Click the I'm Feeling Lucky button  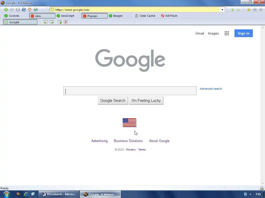click(x=146, y=101)
